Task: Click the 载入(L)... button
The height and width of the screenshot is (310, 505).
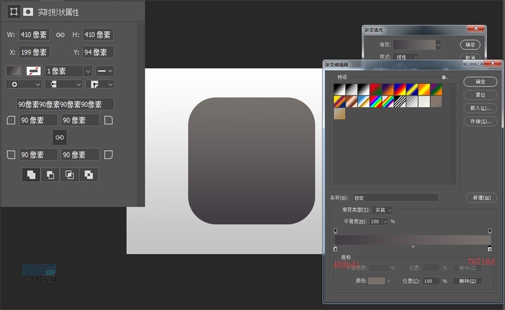Action: pyautogui.click(x=480, y=108)
